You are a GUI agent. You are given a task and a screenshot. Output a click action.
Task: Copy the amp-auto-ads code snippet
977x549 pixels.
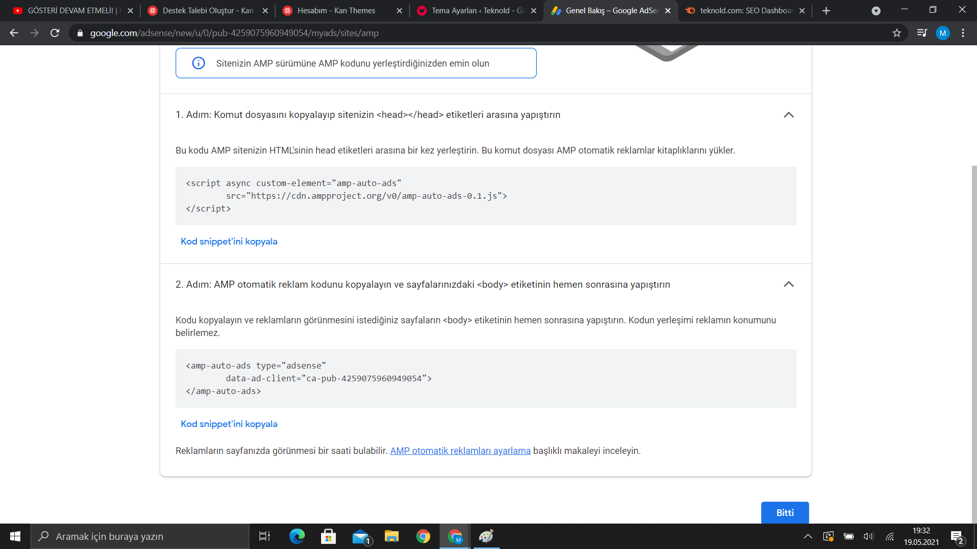click(x=229, y=424)
